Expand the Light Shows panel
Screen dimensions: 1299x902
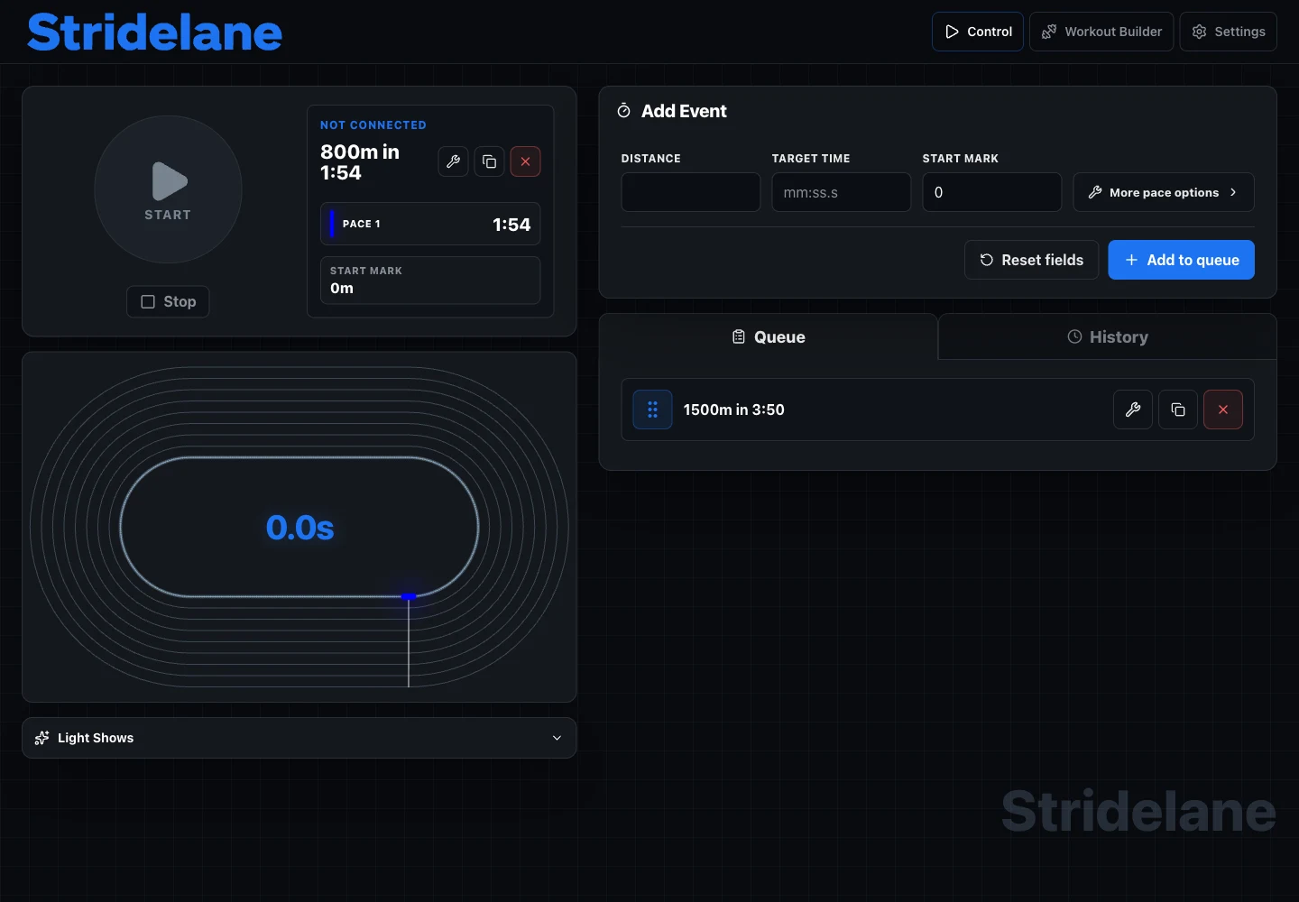[x=299, y=738]
